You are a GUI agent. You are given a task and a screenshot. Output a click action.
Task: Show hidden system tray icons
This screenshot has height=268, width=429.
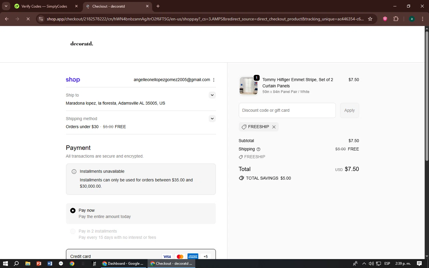[x=364, y=264]
